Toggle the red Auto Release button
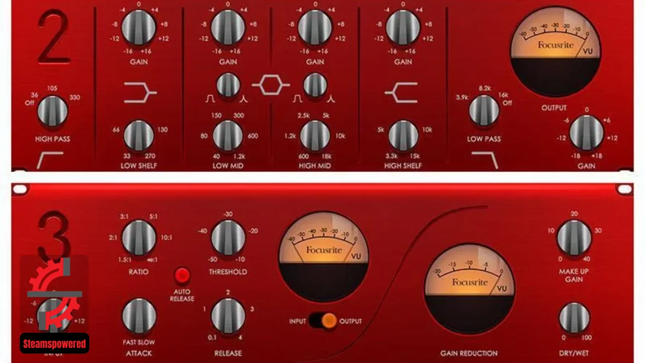 point(182,276)
